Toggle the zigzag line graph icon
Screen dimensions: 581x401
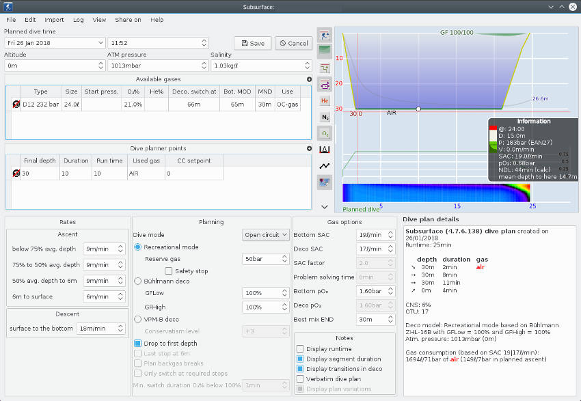(325, 166)
